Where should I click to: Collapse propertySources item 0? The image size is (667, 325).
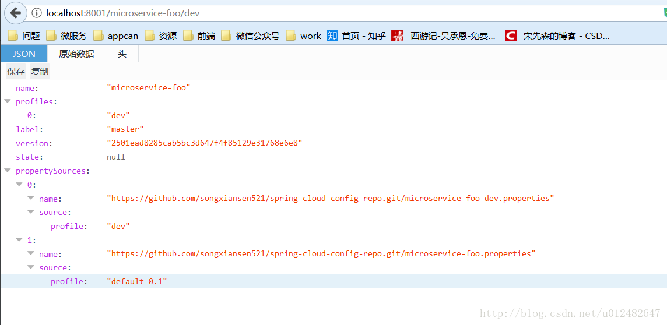(19, 185)
